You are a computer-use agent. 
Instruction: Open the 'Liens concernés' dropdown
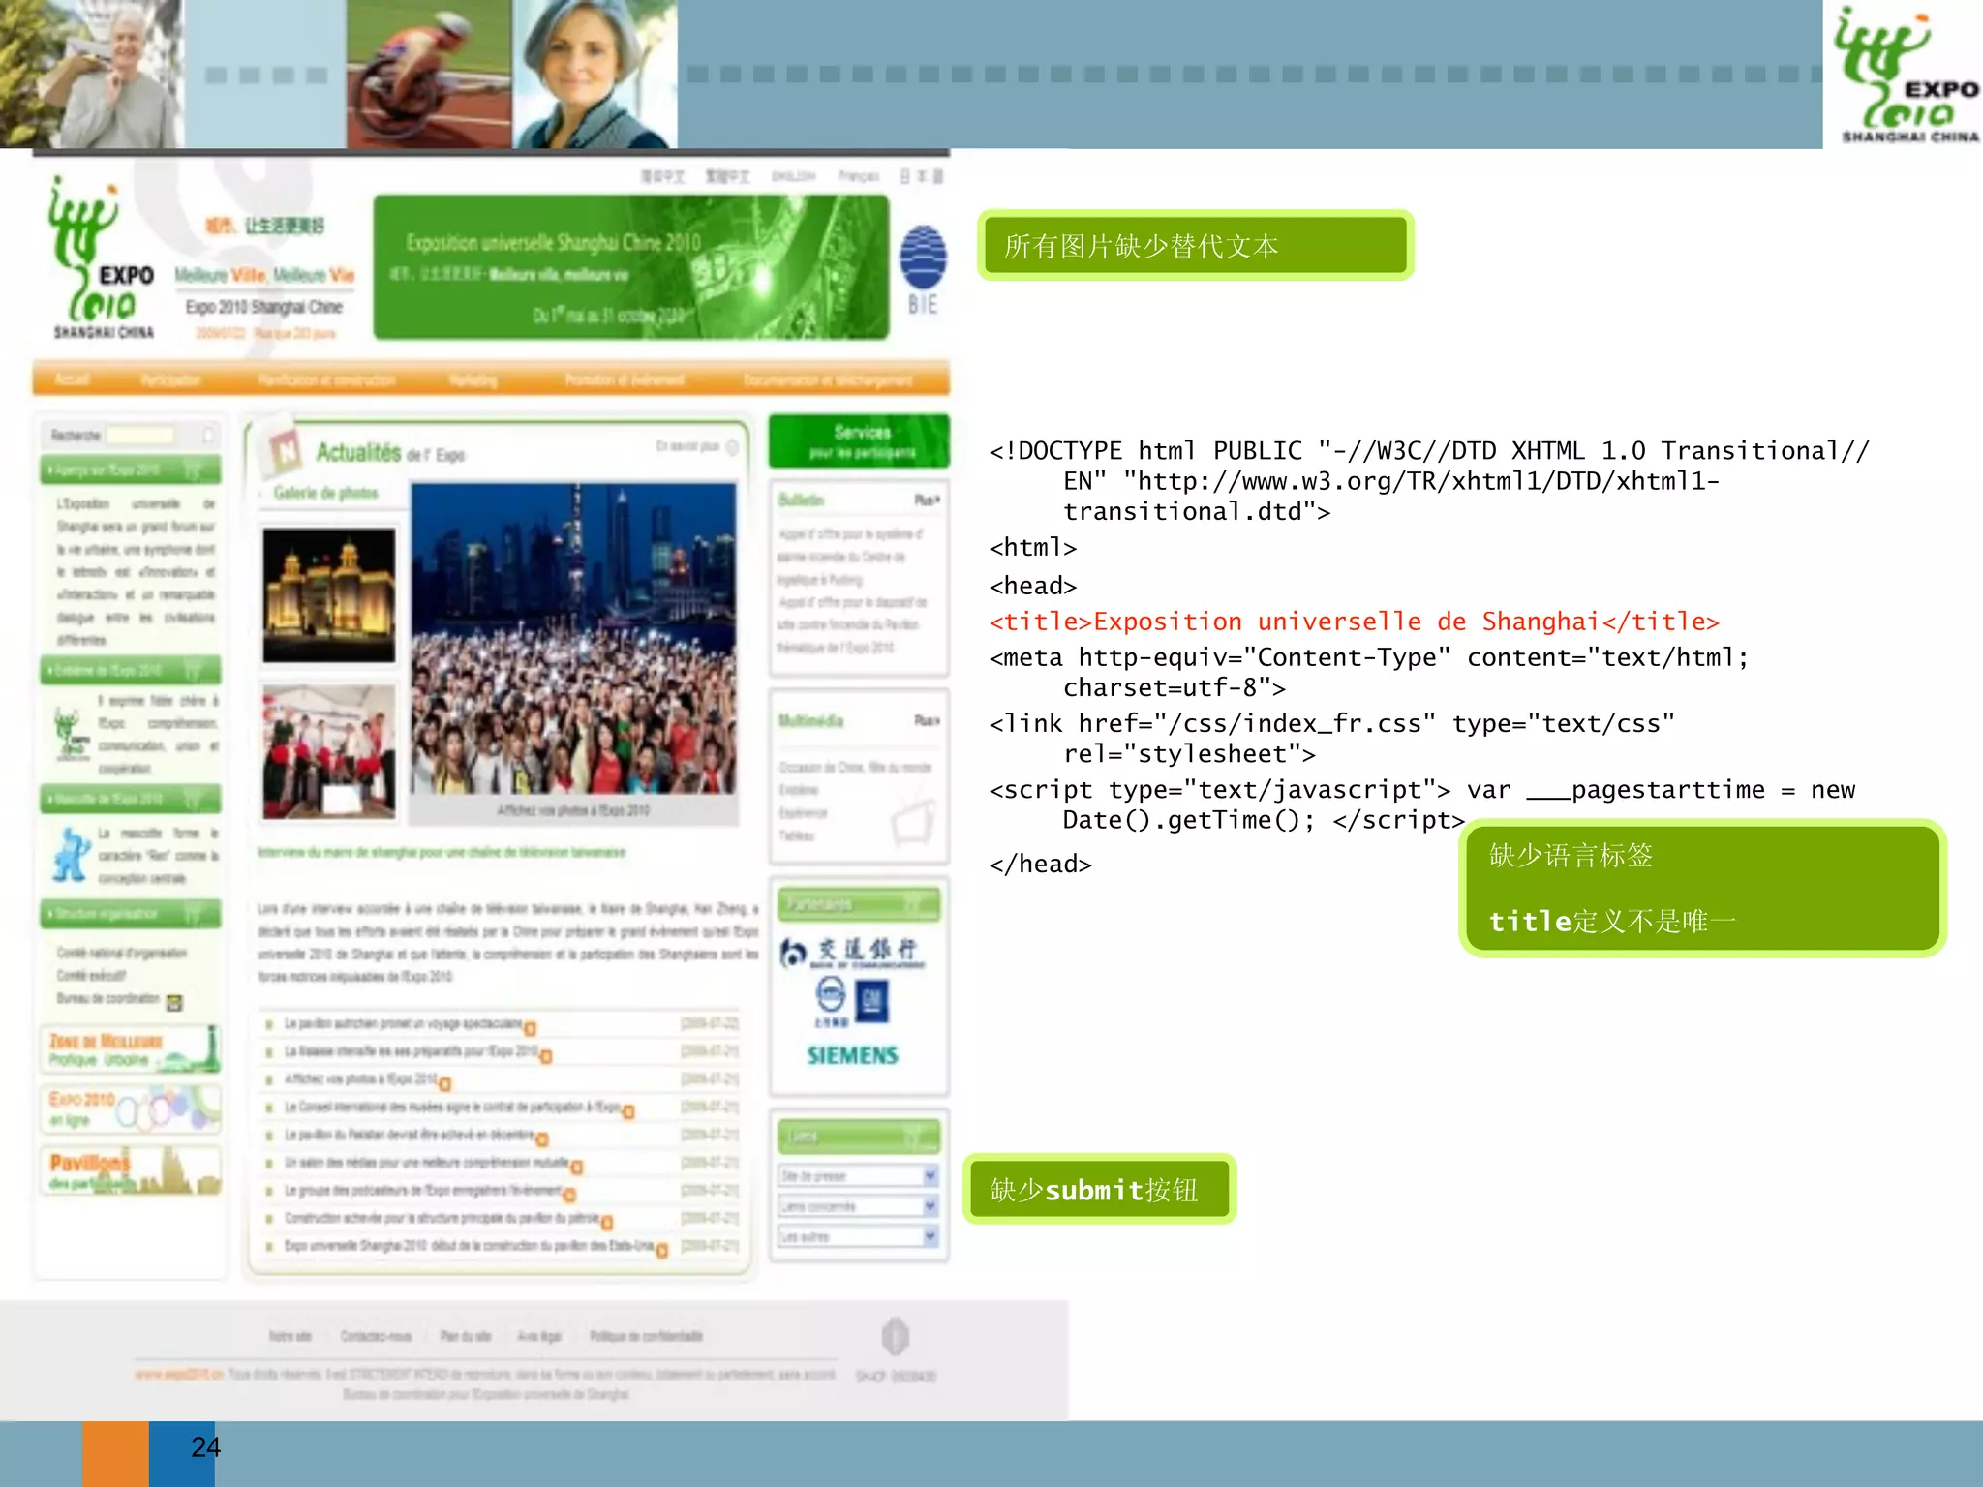[x=859, y=1206]
